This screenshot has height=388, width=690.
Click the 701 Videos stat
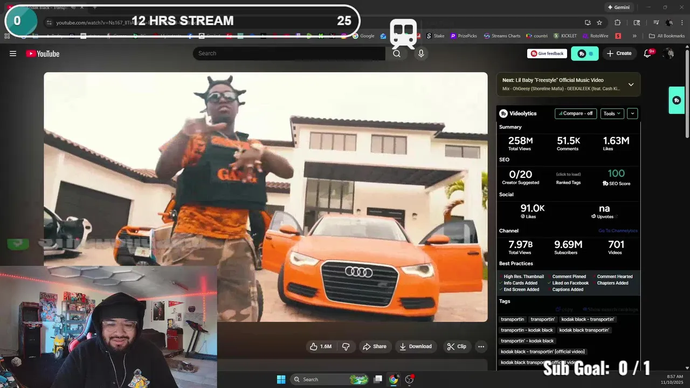click(616, 247)
